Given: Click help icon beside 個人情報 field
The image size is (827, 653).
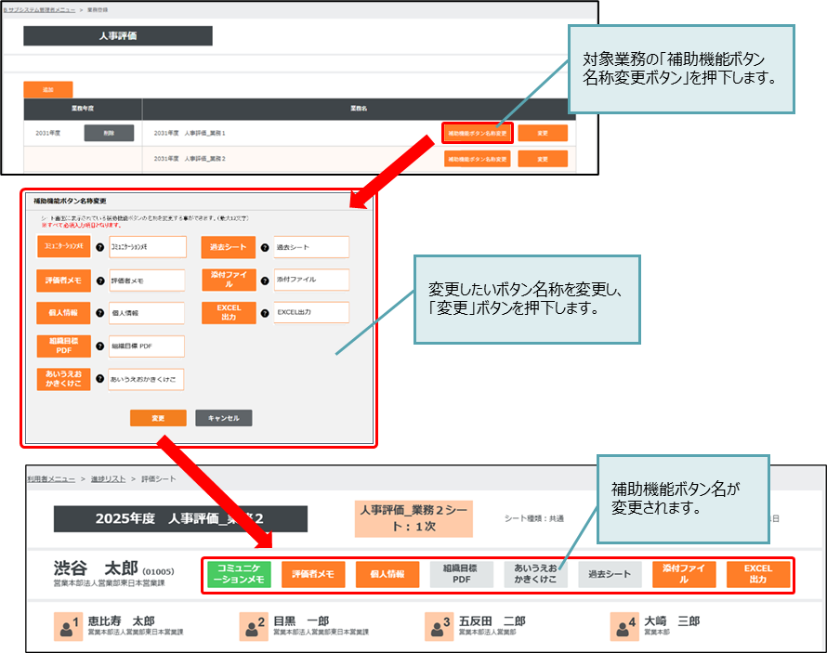Looking at the screenshot, I should 99,313.
